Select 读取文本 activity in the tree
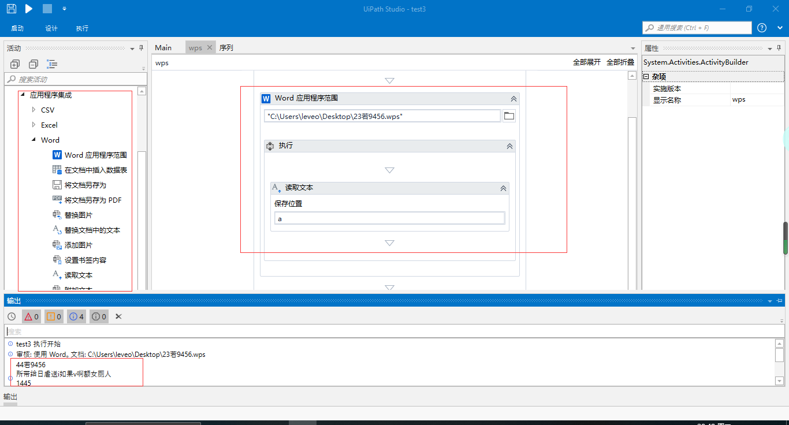 72,275
